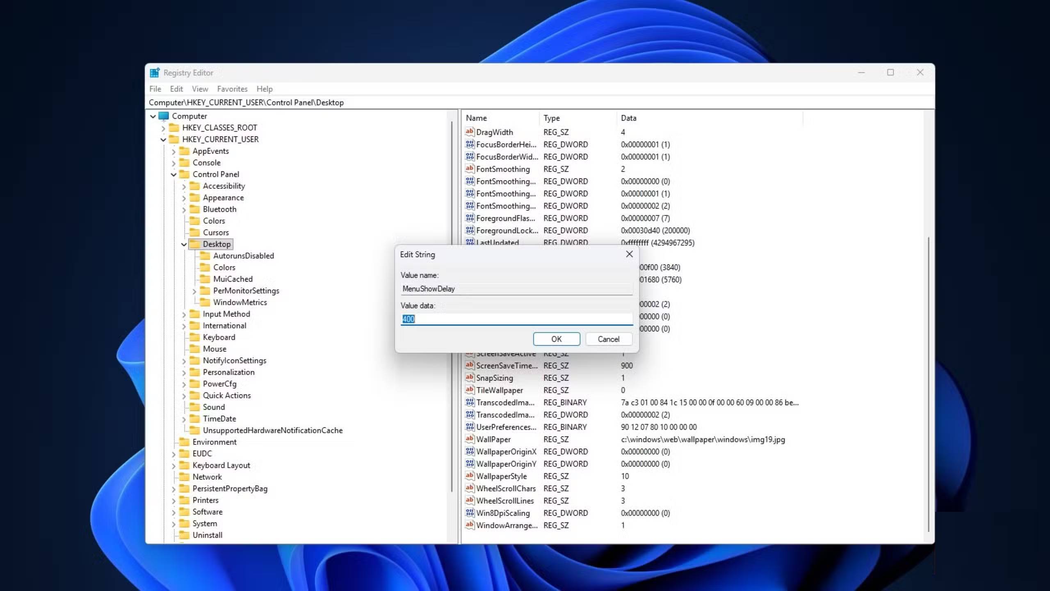Click the TranscodedIma REG_BINARY icon

coord(469,402)
